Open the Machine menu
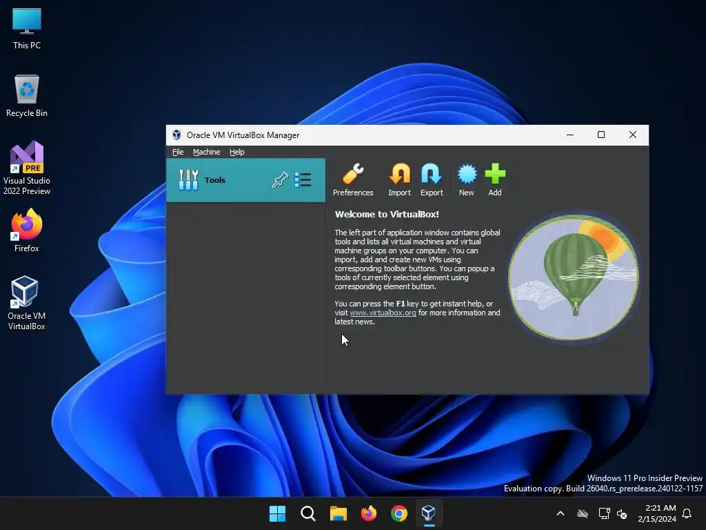The height and width of the screenshot is (530, 706). pyautogui.click(x=207, y=152)
